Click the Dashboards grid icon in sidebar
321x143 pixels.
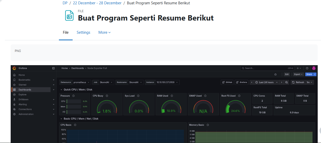coord(14,90)
